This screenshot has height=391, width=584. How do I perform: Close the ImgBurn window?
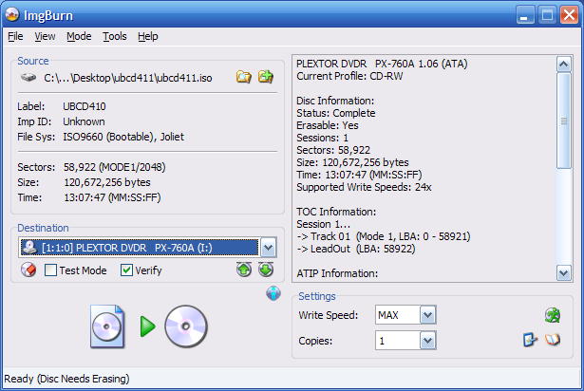point(569,15)
